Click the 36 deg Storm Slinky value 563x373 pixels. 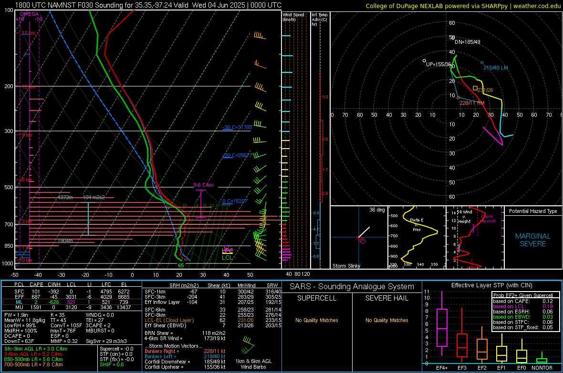coord(377,210)
